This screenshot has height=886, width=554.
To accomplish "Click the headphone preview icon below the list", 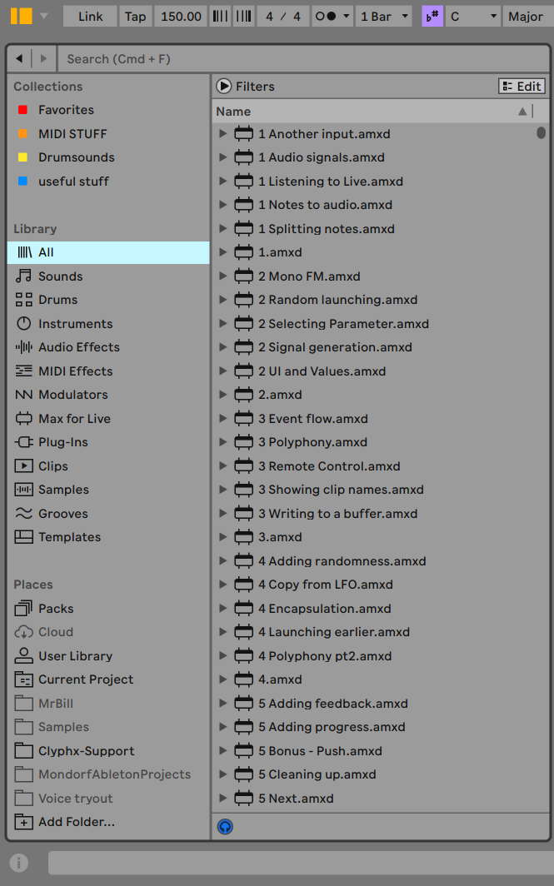I will pyautogui.click(x=225, y=827).
